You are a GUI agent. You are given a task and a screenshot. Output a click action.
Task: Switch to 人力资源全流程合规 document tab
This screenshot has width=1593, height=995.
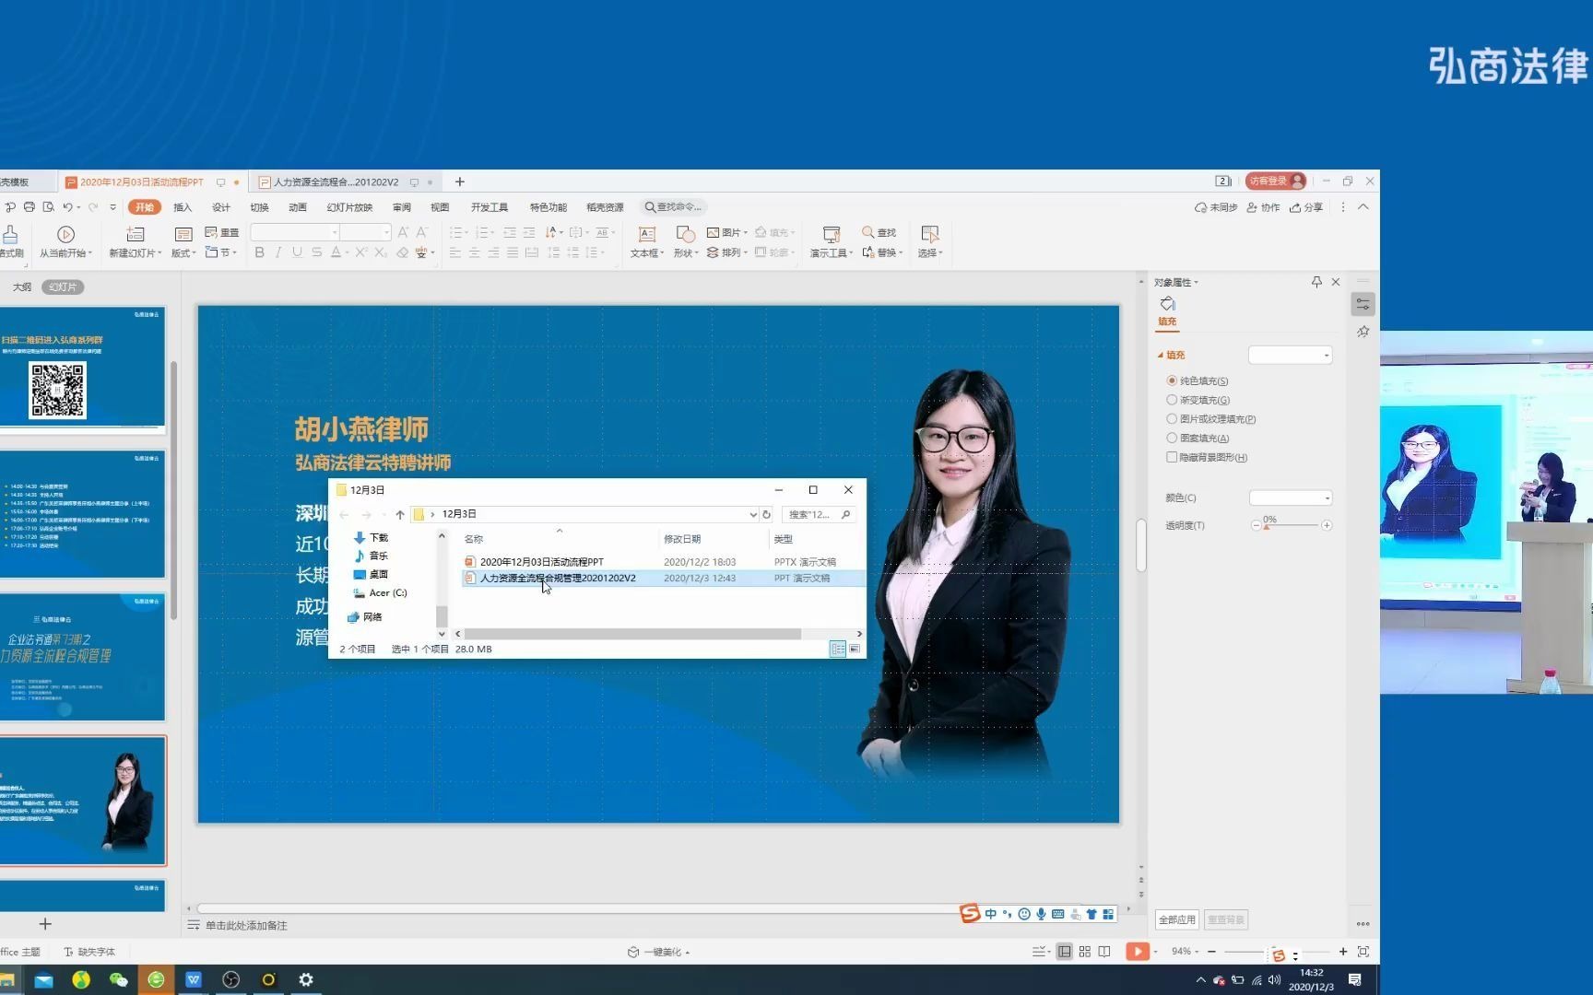[x=336, y=182]
